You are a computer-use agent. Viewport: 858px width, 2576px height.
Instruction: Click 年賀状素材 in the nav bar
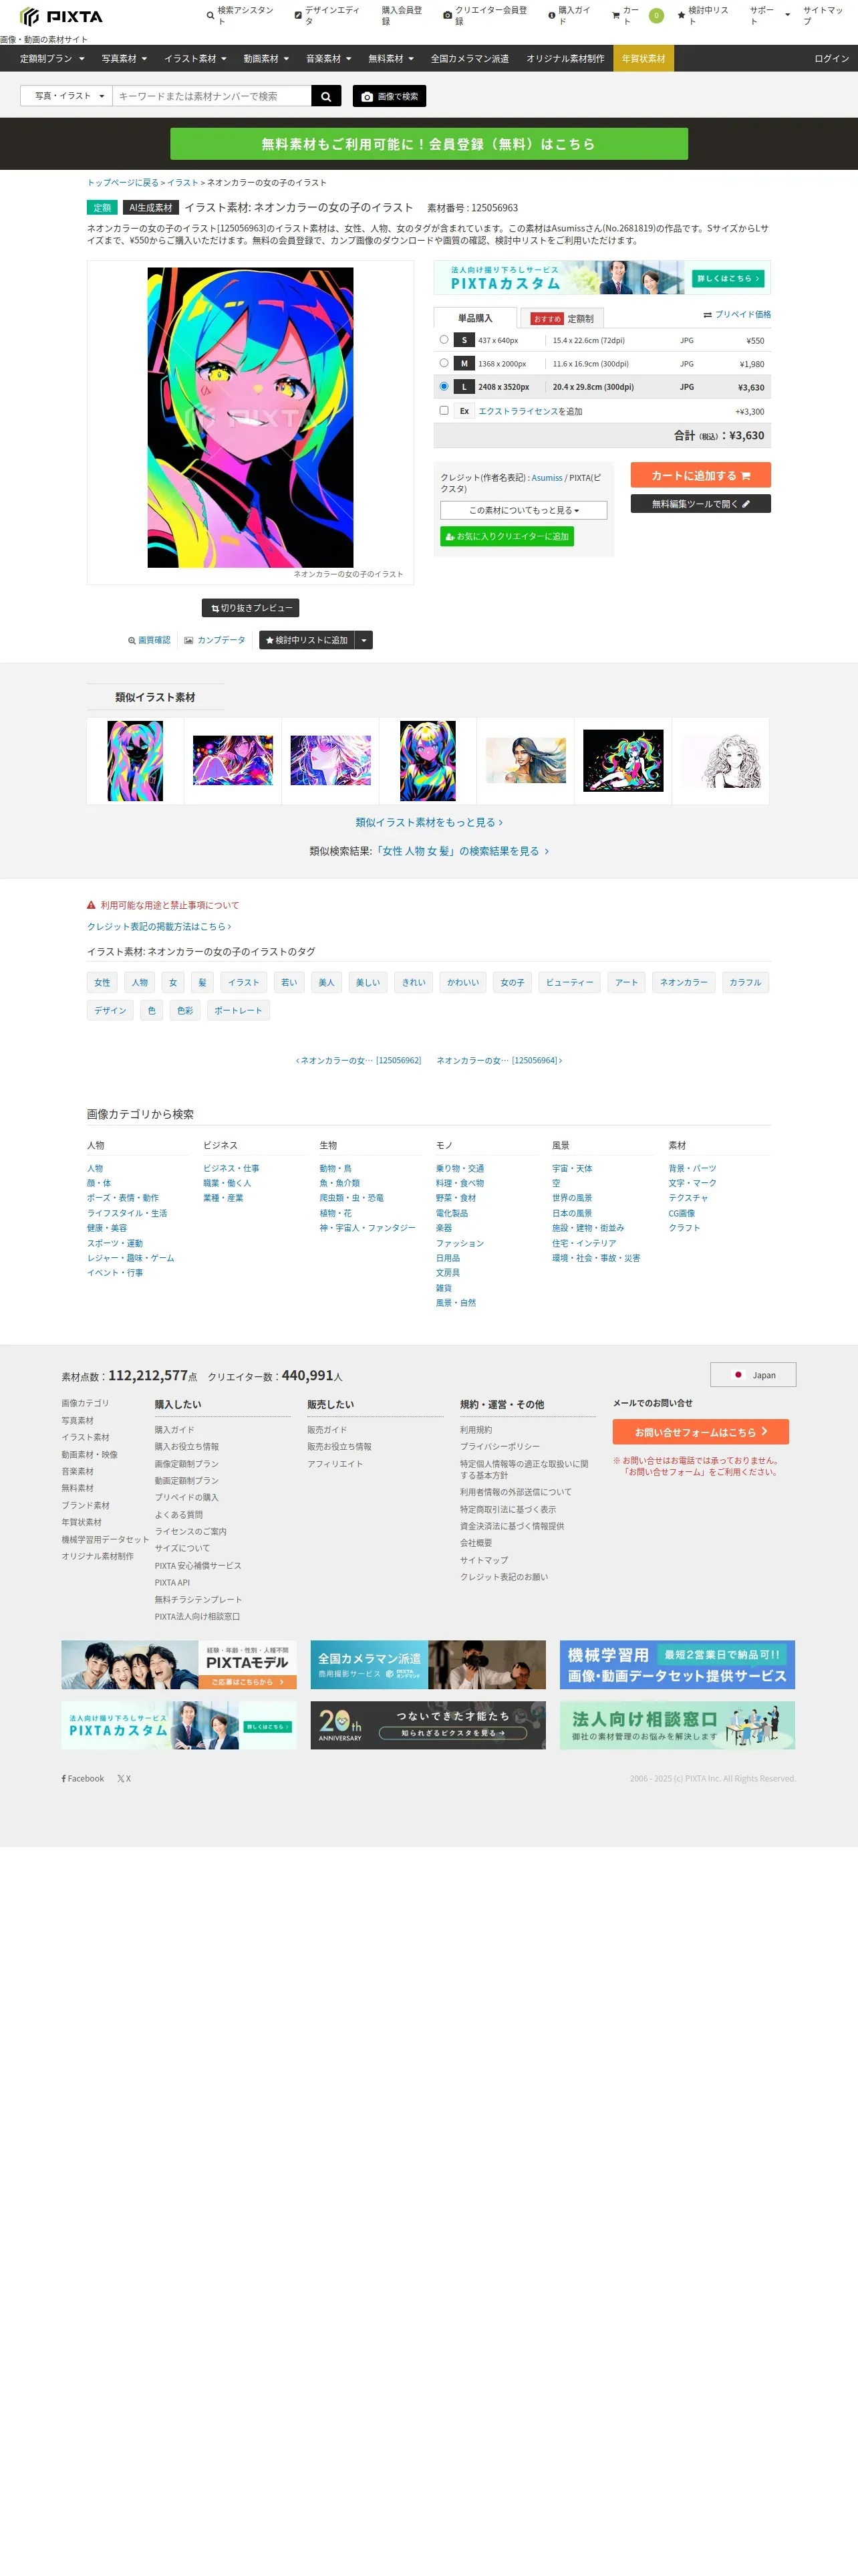click(x=643, y=58)
